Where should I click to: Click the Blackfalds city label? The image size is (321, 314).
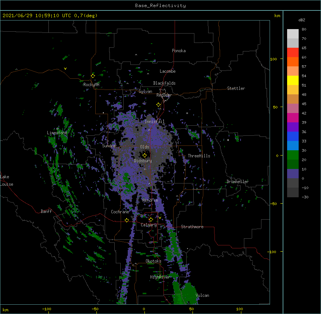[164, 83]
